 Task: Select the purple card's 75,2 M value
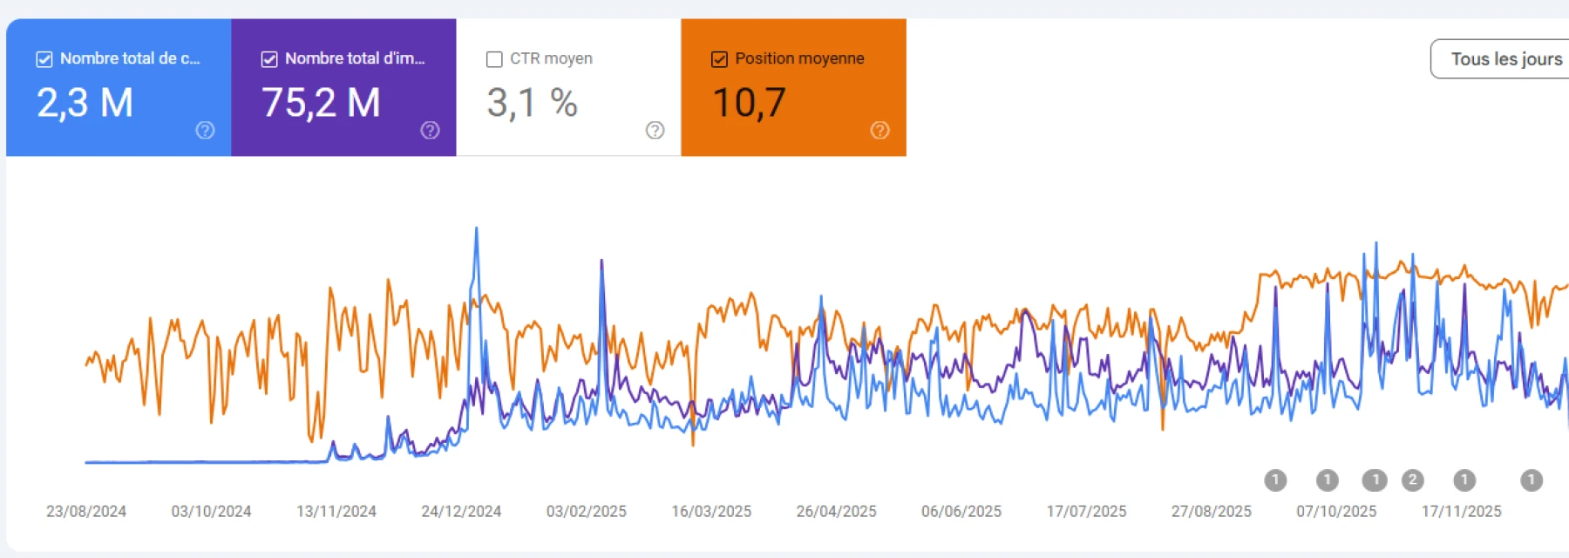tap(321, 103)
